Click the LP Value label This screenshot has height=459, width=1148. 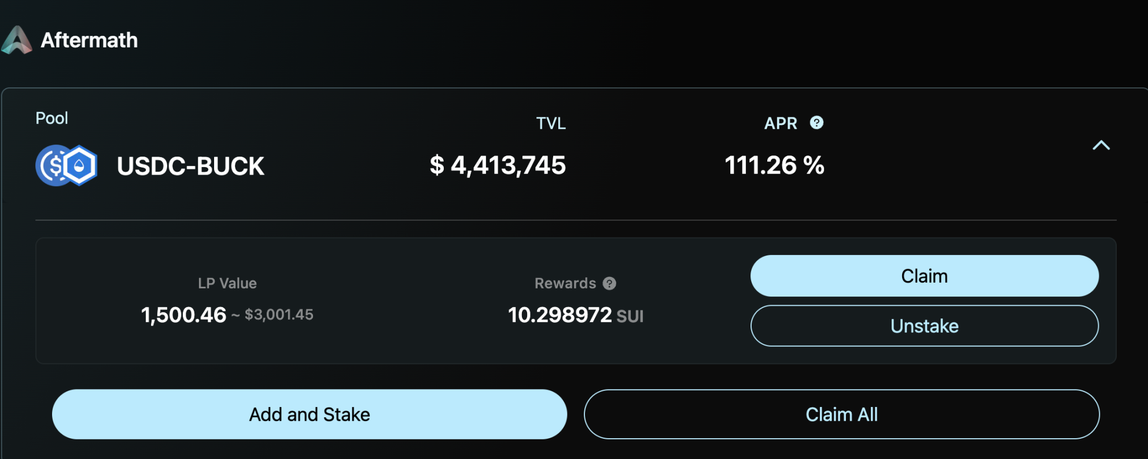tap(227, 283)
